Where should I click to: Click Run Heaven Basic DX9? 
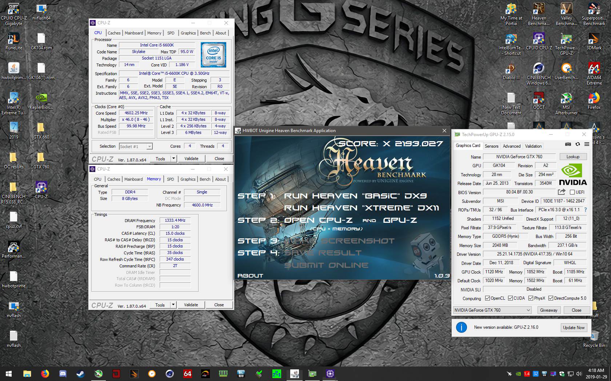point(355,196)
